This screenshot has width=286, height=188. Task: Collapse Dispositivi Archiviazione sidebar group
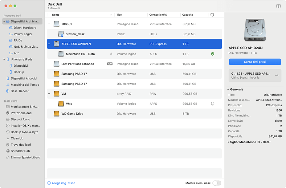pyautogui.click(x=4, y=21)
